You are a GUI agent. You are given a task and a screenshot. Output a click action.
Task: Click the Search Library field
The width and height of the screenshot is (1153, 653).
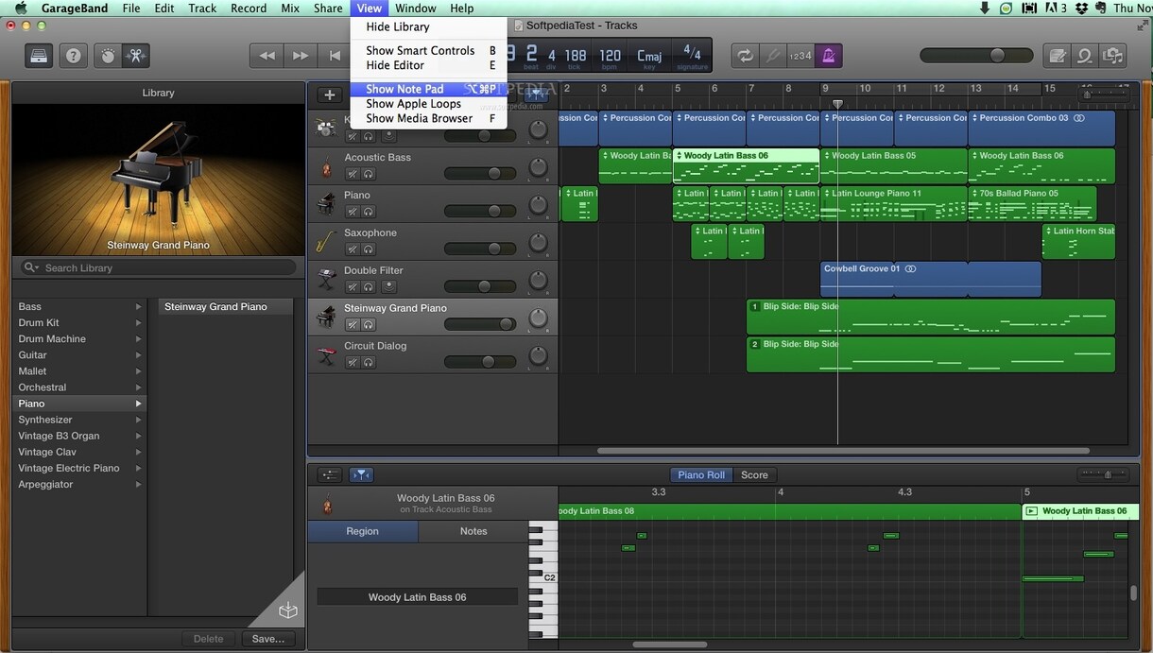(x=159, y=268)
